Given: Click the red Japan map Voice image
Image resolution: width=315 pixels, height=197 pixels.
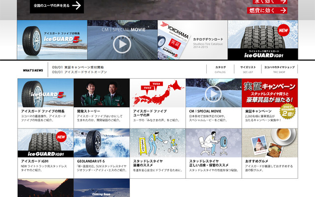Looking at the screenshot, I should coord(157,93).
